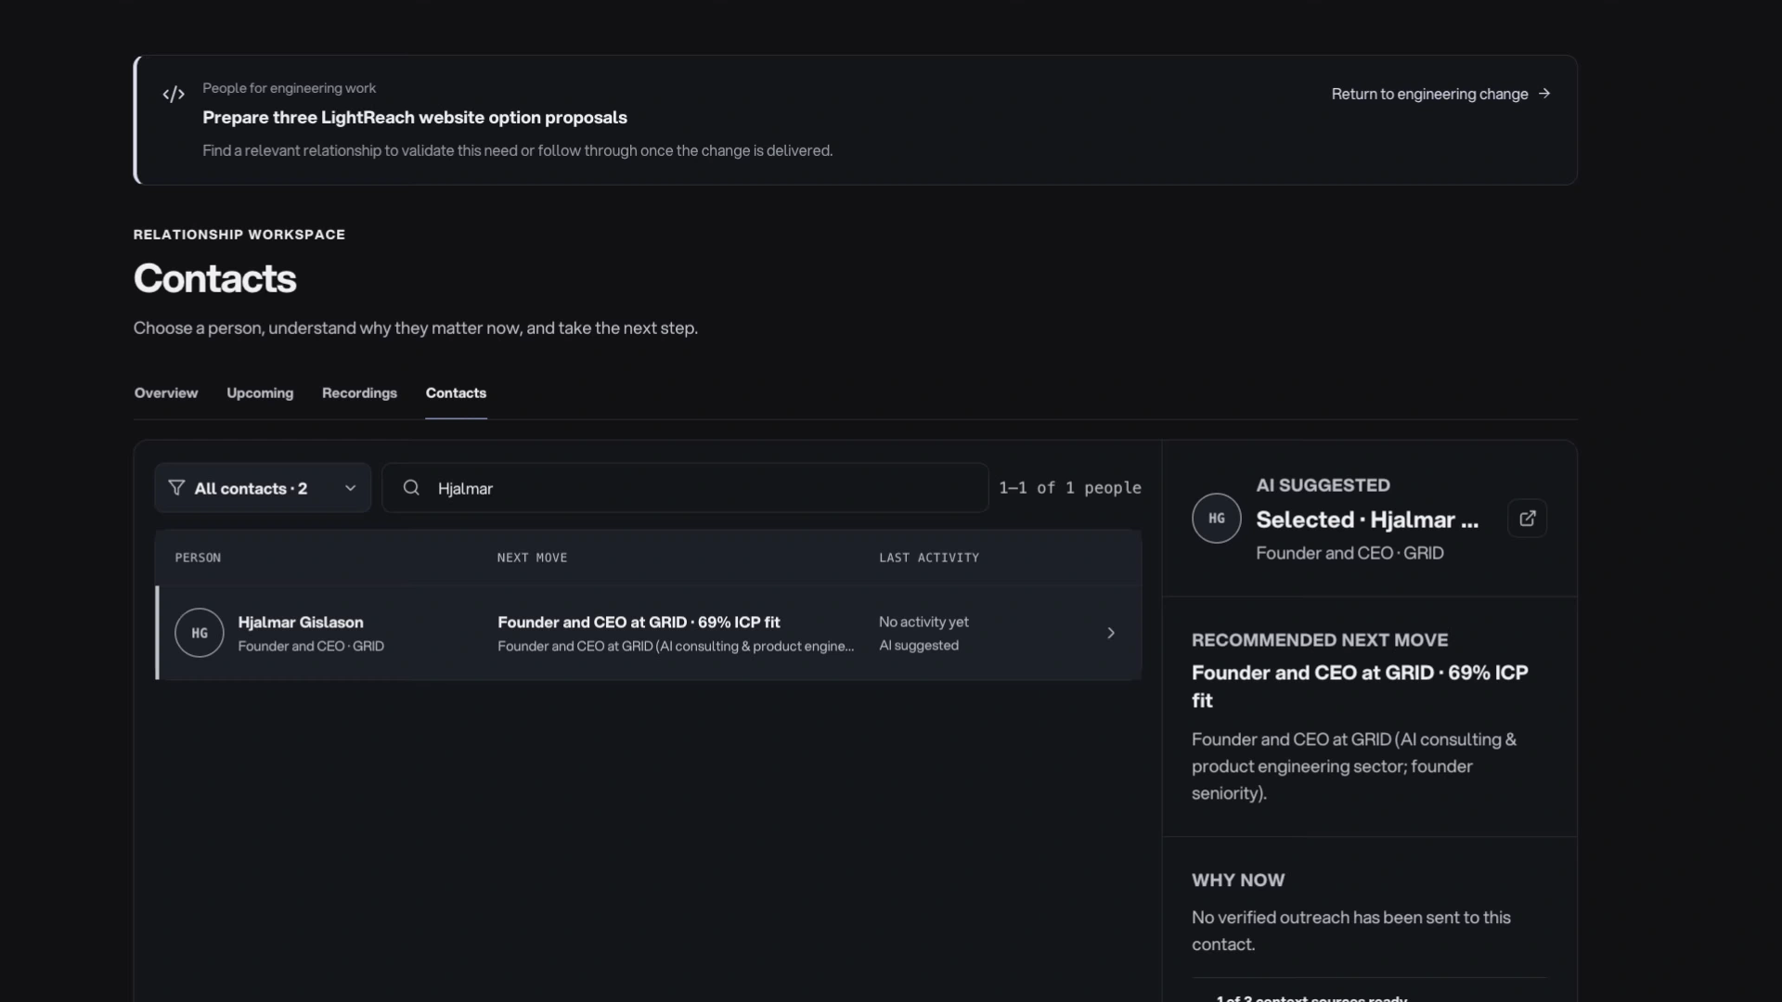The height and width of the screenshot is (1002, 1782).
Task: Expand the Hjalmar Gislason row chevron
Action: click(x=1111, y=633)
